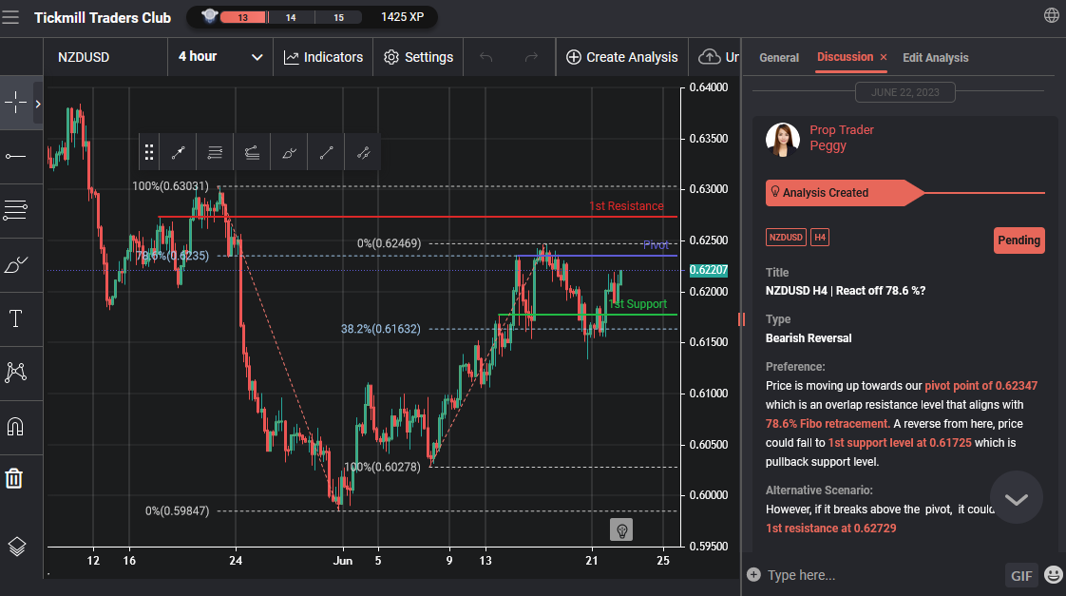Image resolution: width=1066 pixels, height=596 pixels.
Task: Click the chat message input field
Action: point(881,575)
